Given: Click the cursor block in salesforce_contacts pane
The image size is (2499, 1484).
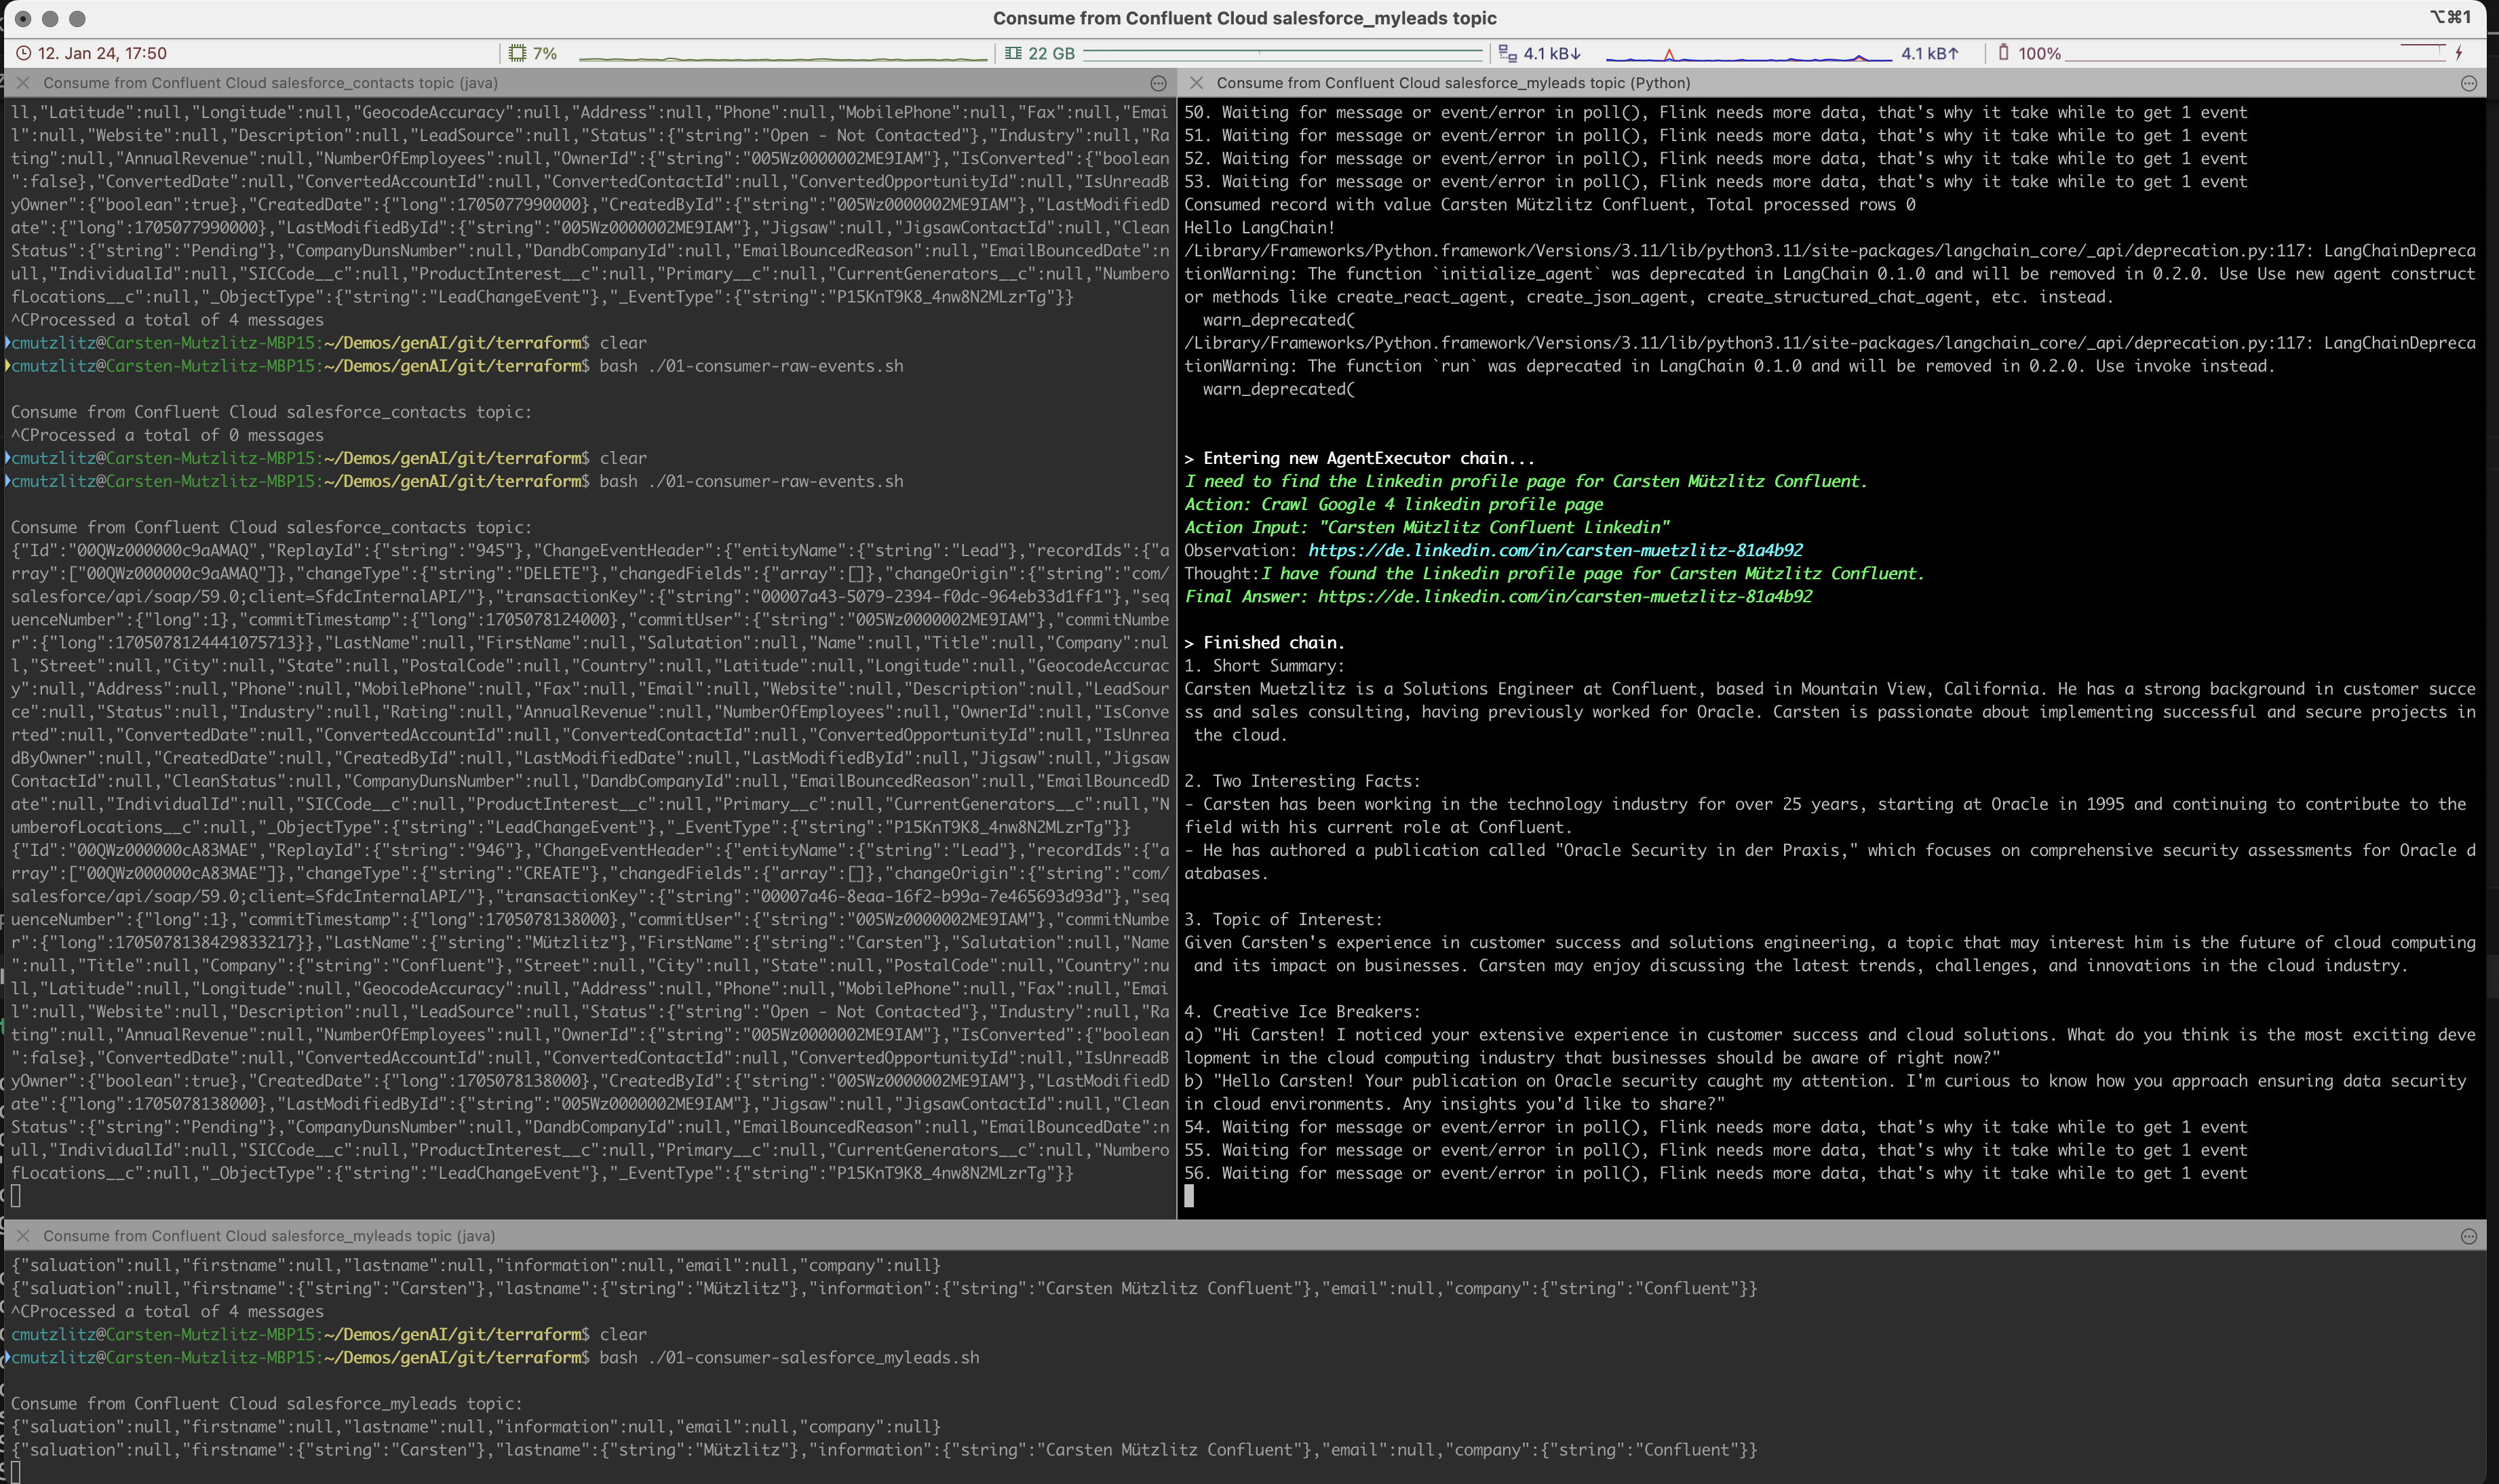Looking at the screenshot, I should pos(15,1196).
